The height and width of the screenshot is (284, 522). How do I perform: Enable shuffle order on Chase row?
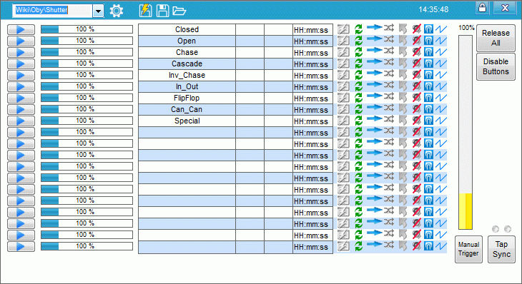point(389,51)
